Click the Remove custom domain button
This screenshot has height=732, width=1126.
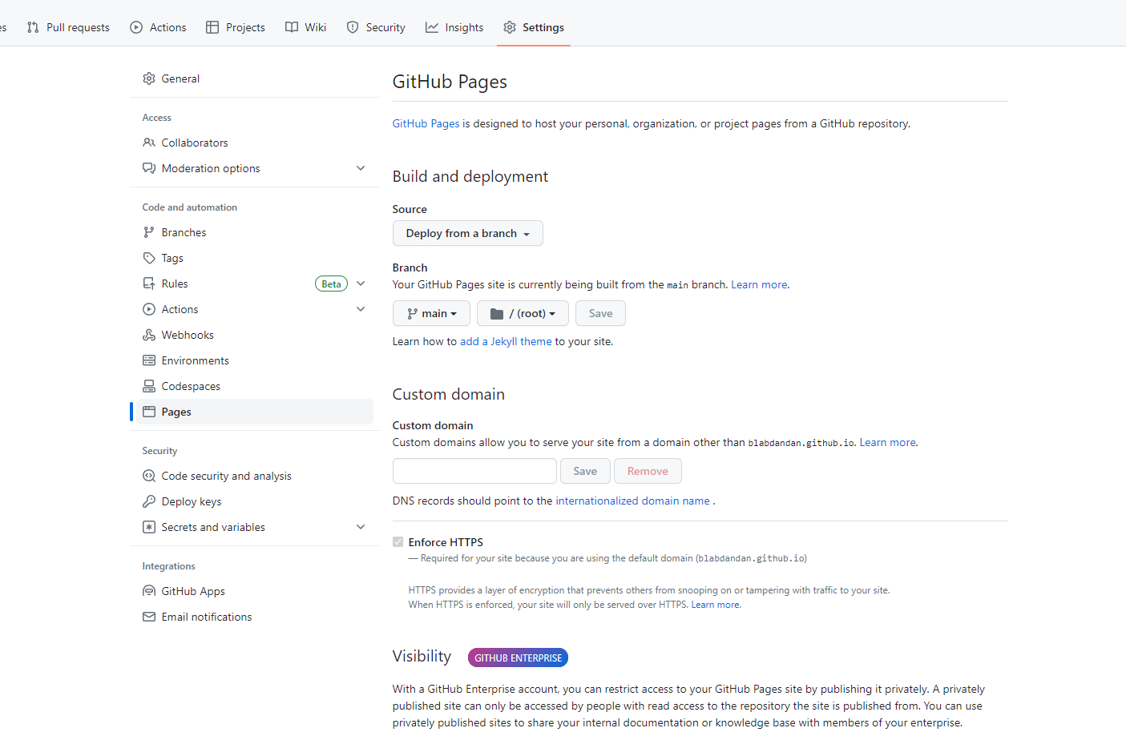[648, 471]
